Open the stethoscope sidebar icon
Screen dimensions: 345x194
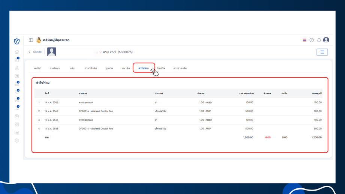pos(17,92)
